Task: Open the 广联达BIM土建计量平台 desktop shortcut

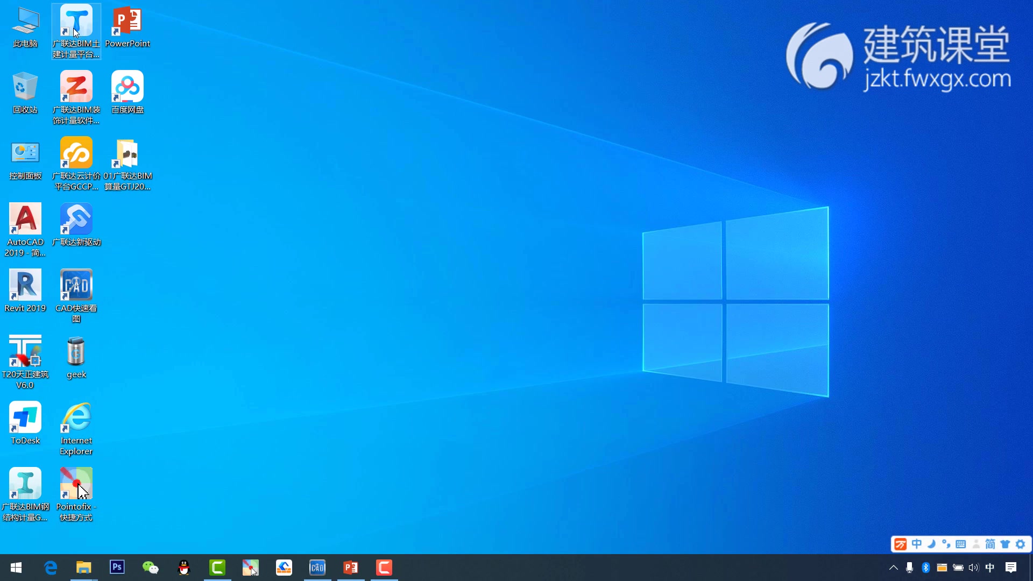Action: 76,22
